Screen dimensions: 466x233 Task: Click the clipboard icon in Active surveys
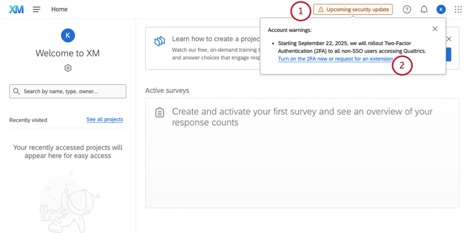[160, 112]
